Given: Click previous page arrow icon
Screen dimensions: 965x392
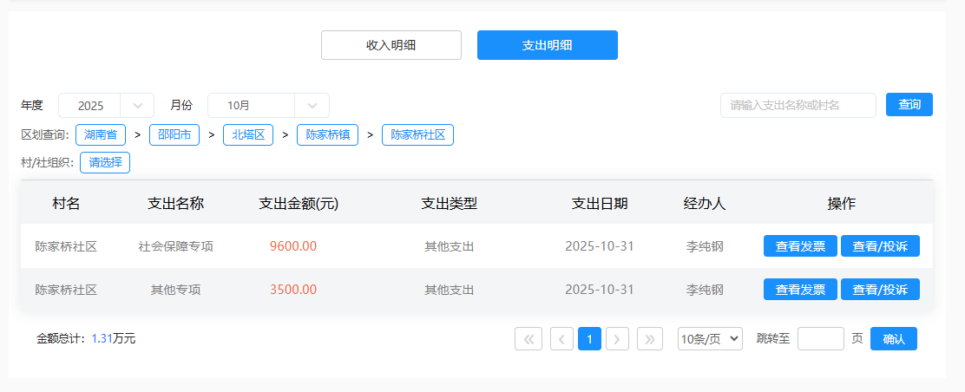Looking at the screenshot, I should (x=561, y=339).
